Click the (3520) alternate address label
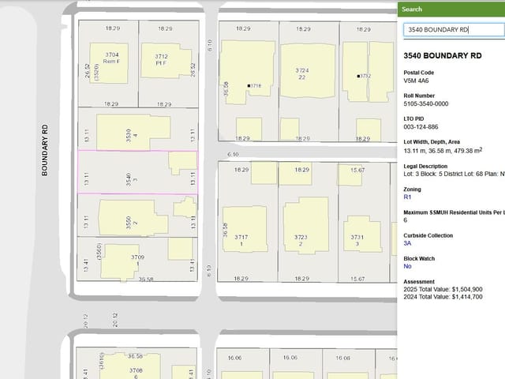Viewport: 505px width, 379px height. coord(96,72)
